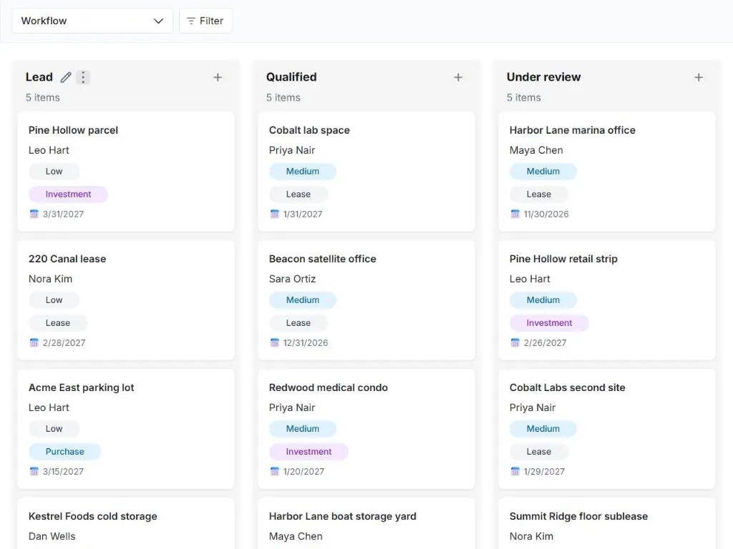Click calendar icon on Pine Hollow parcel card
The width and height of the screenshot is (733, 549).
point(34,214)
